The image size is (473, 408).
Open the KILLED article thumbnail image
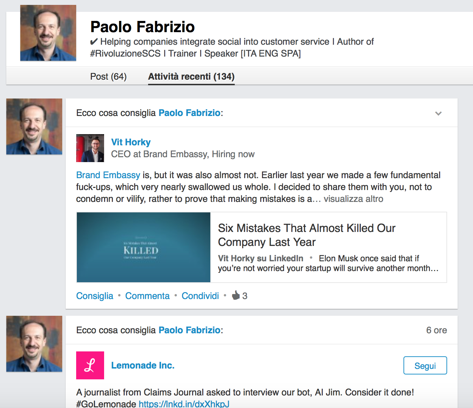(144, 247)
